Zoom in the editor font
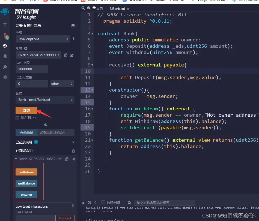Viewport: 259px width, 221px height. (x=89, y=8)
